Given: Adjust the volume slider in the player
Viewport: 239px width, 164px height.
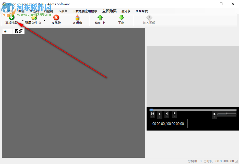Looking at the screenshot, I should coord(227,114).
